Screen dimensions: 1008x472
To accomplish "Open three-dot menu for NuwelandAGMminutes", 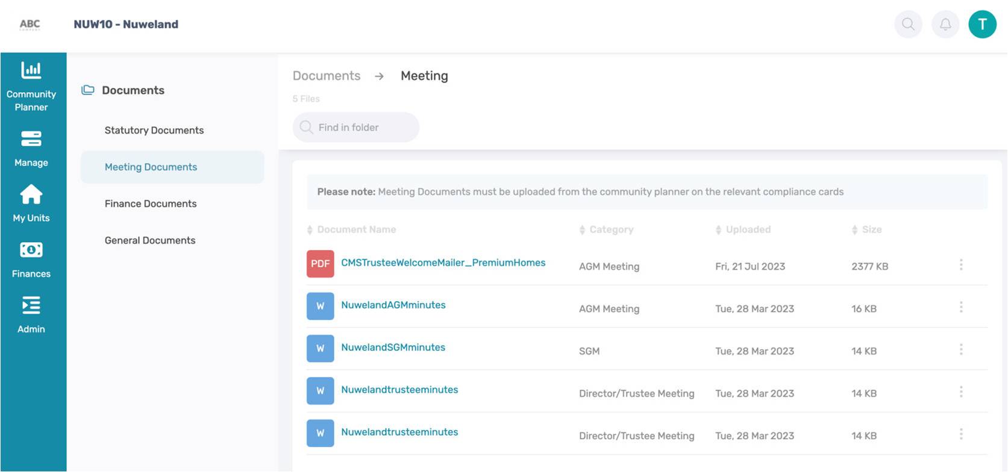I will coord(961,307).
